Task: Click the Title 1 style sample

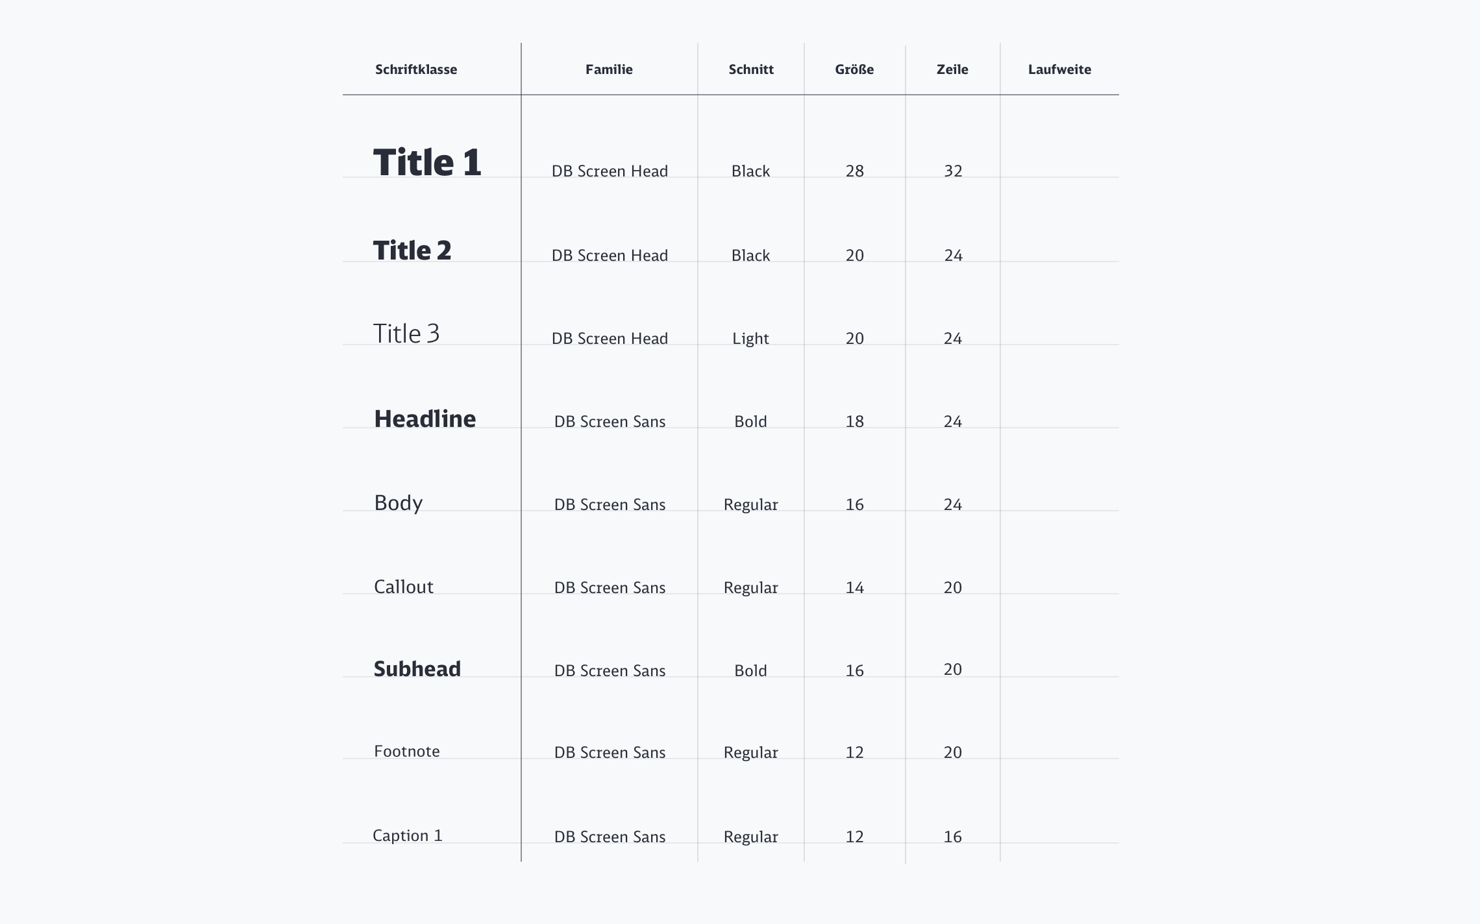Action: tap(427, 162)
